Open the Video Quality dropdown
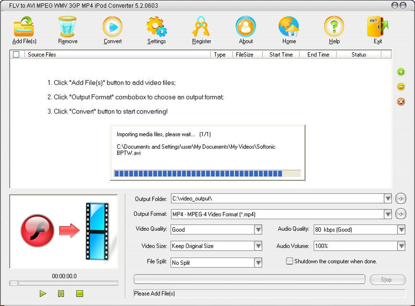This screenshot has height=306, width=415. [x=258, y=229]
